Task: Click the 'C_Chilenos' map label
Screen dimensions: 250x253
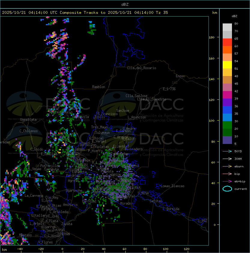Action: click(x=29, y=131)
